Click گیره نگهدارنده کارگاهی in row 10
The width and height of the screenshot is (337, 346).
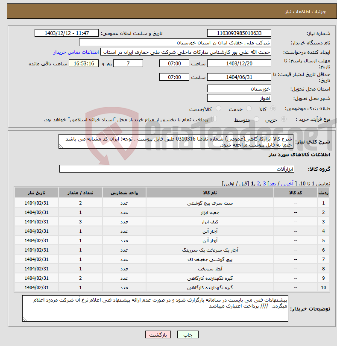[x=210, y=287]
